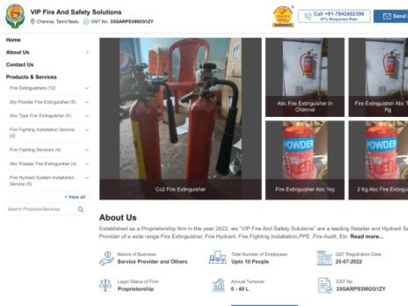408x306 pixels.
Task: Expand Dry Powder Fire Extinguisher (5) chevron
Action: tap(87, 102)
